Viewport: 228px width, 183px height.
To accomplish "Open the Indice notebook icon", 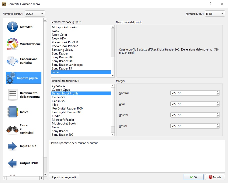I will (x=12, y=112).
